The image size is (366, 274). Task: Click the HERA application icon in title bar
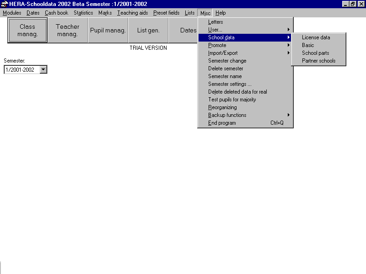[5, 4]
